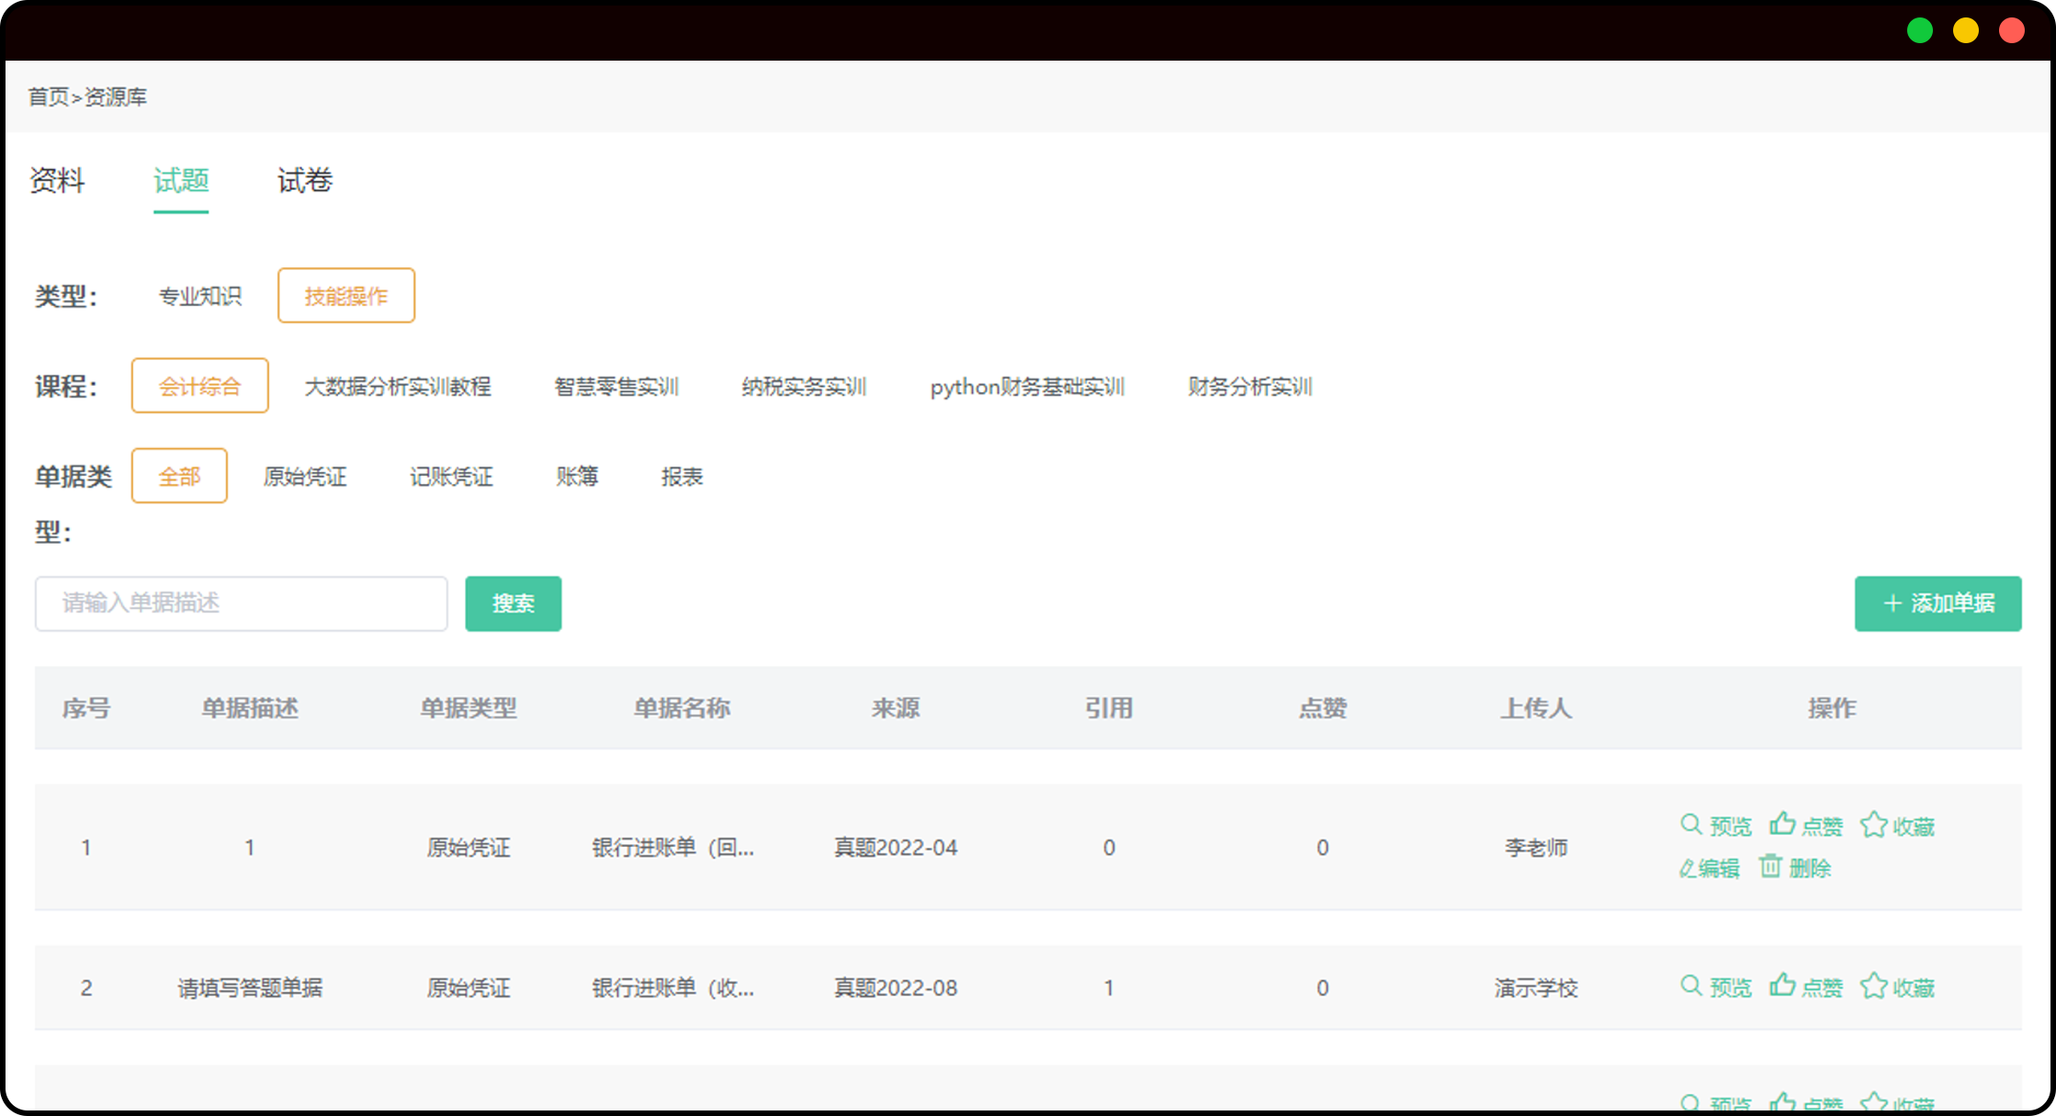Select the 真题2022-04 source cell
This screenshot has width=2056, height=1116.
(x=896, y=848)
